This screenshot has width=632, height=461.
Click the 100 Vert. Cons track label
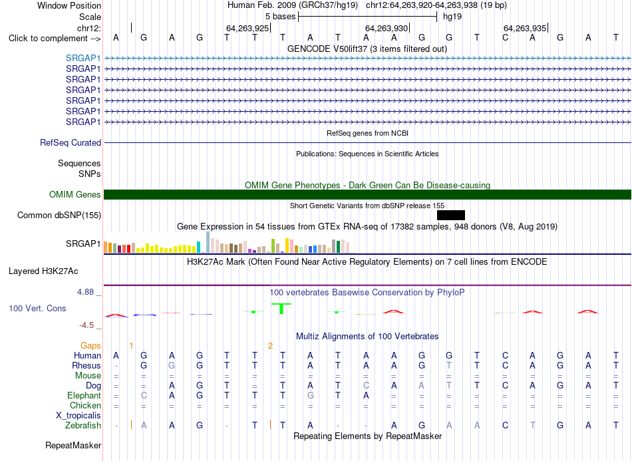pos(37,308)
